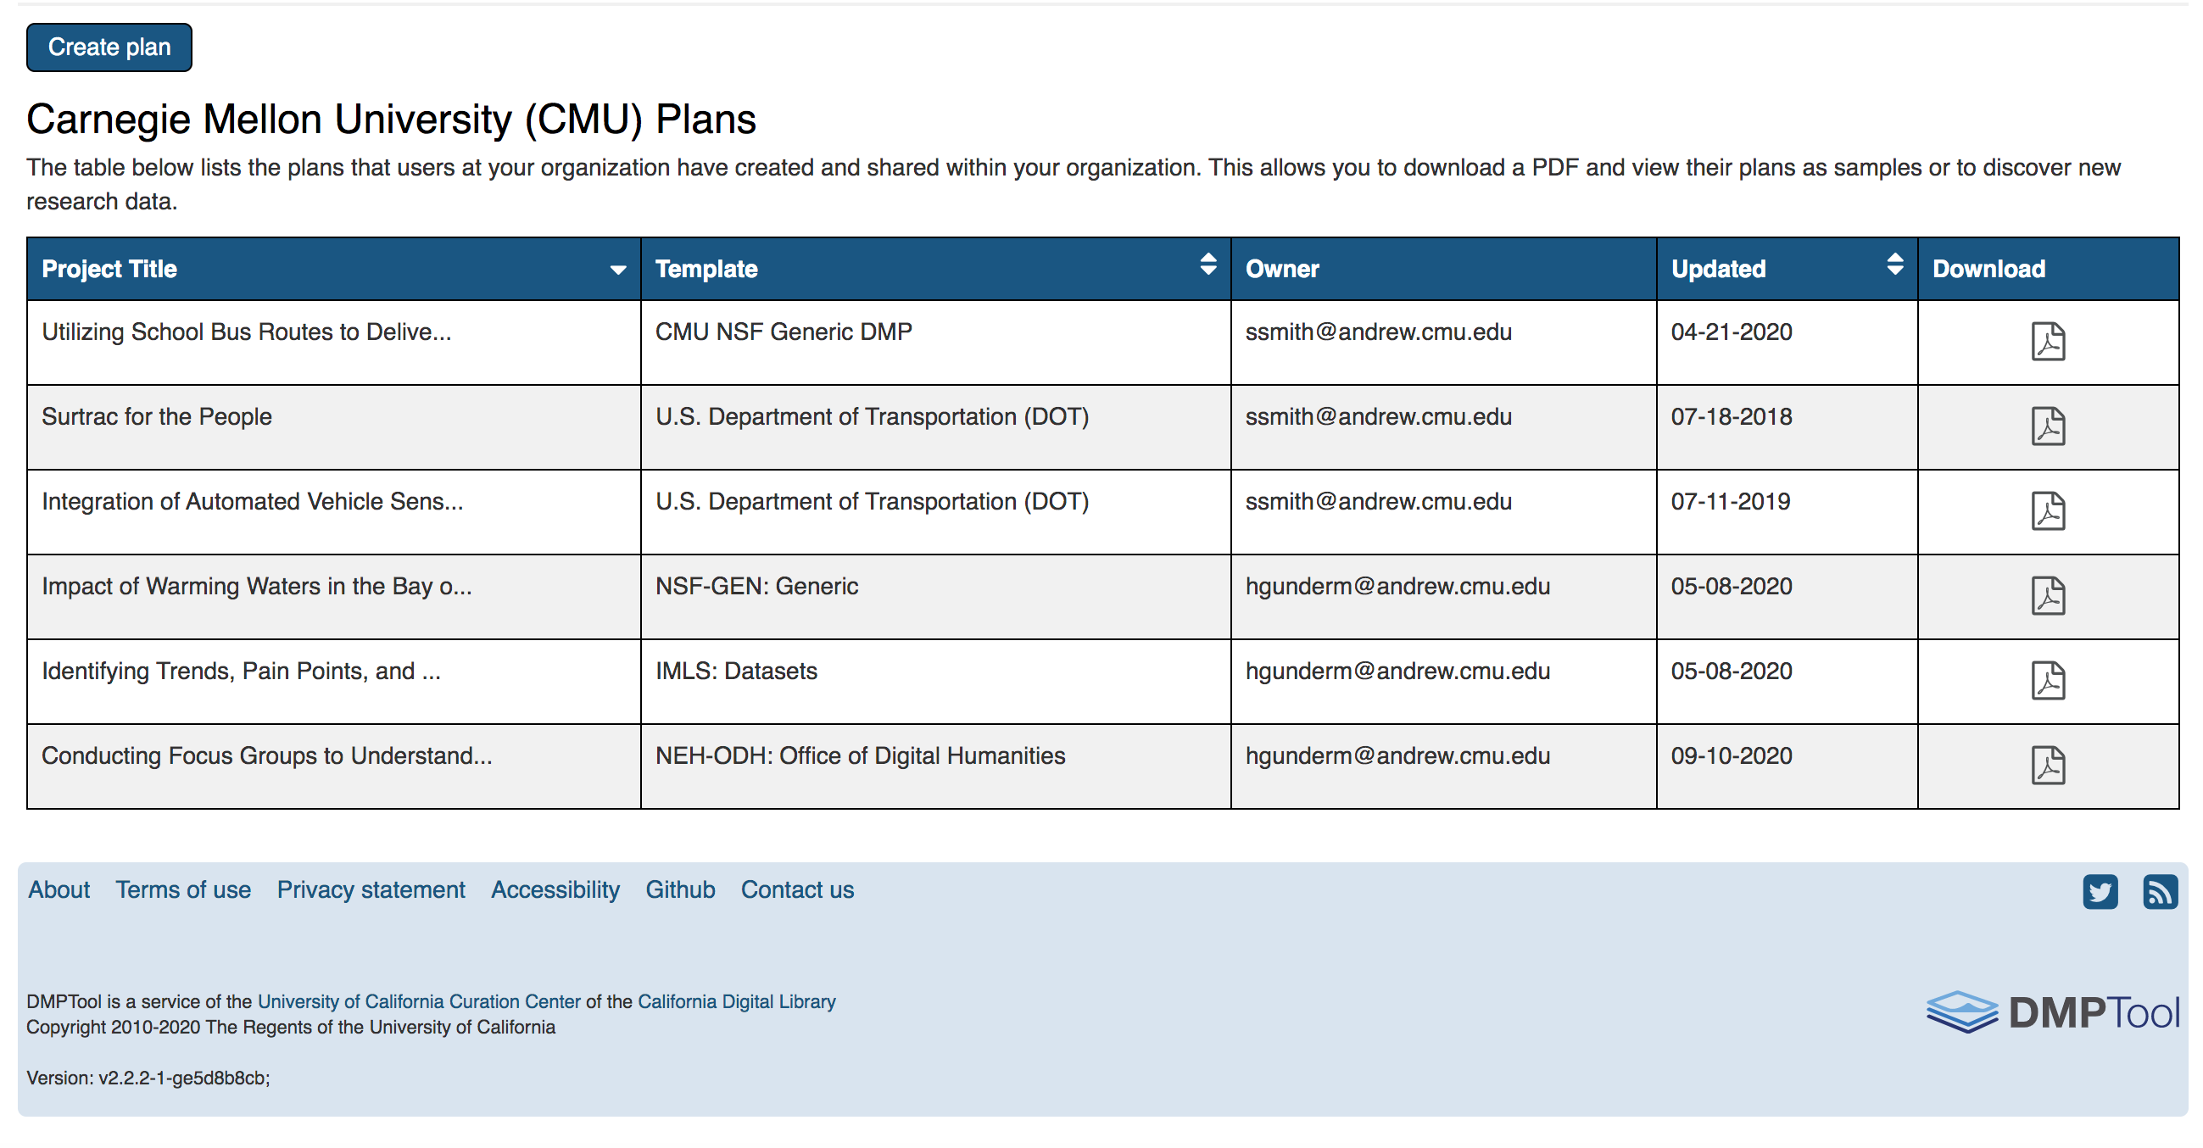This screenshot has height=1148, width=2203.
Task: Click owner email in Utilizing School Bus row
Action: point(1378,332)
